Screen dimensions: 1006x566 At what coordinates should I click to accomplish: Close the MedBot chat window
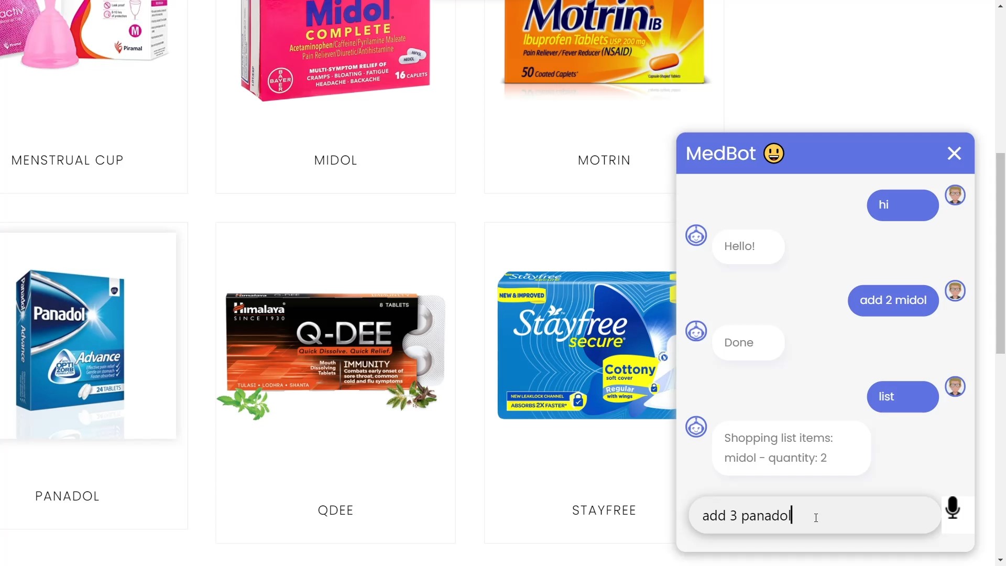pos(954,153)
